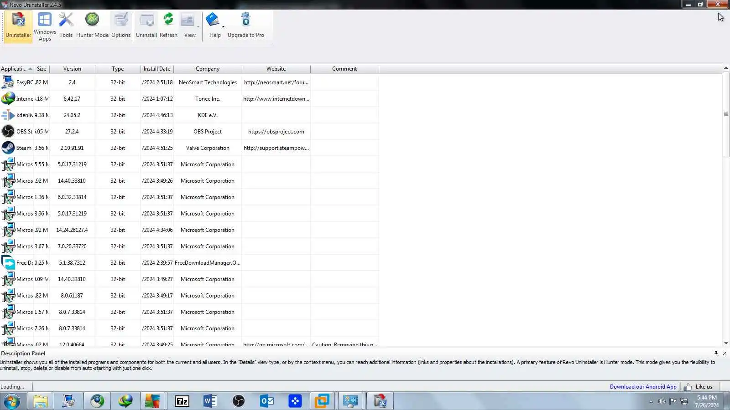This screenshot has width=730, height=410.
Task: Pin the Description Panel
Action: (716, 353)
